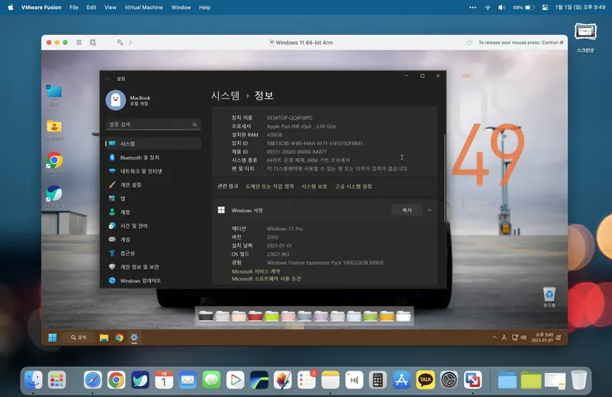Viewport: 612px width, 397px height.
Task: Click the Settings gear on the Windows taskbar
Action: (x=134, y=337)
